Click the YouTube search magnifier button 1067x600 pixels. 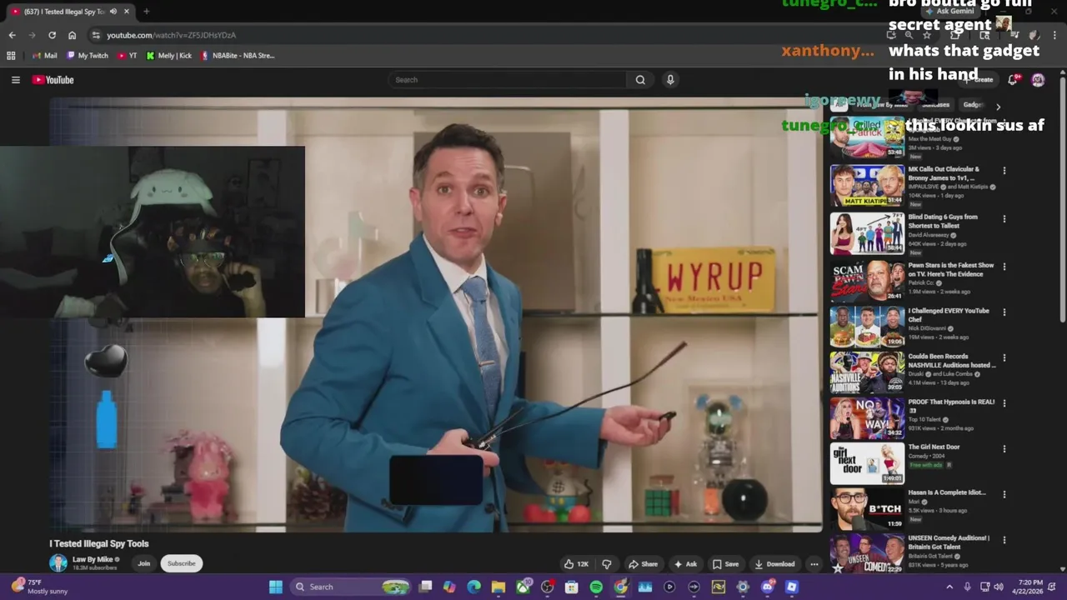pyautogui.click(x=640, y=80)
